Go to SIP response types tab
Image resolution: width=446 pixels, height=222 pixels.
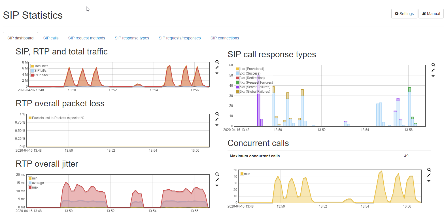tap(132, 38)
